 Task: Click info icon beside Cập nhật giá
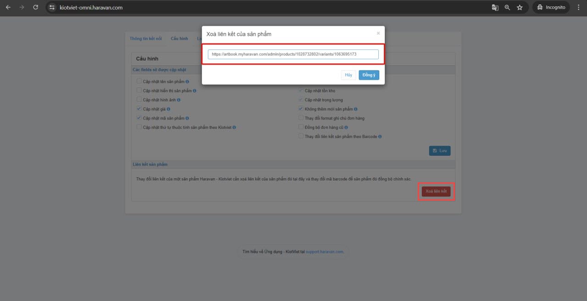(x=169, y=109)
